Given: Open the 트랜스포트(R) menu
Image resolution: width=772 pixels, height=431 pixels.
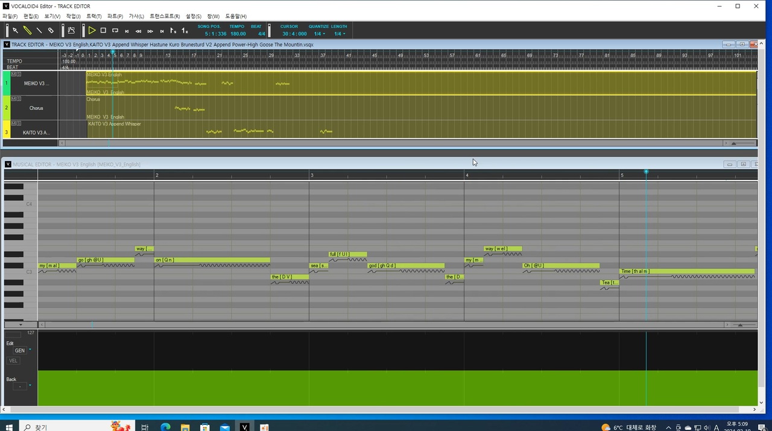Looking at the screenshot, I should tap(165, 16).
